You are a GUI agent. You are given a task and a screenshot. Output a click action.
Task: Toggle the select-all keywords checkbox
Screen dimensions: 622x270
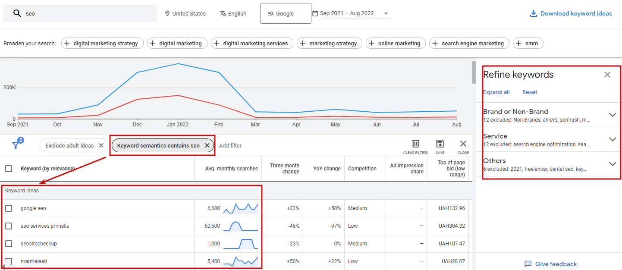point(9,169)
